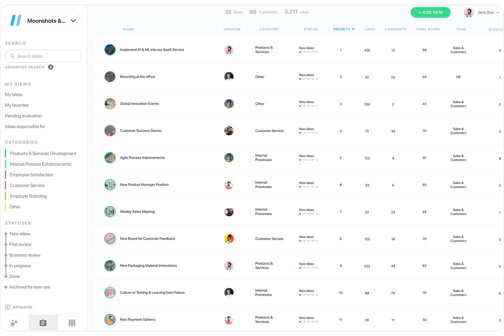Filter by Done status
Viewport: 504px width, 336px height.
point(14,276)
